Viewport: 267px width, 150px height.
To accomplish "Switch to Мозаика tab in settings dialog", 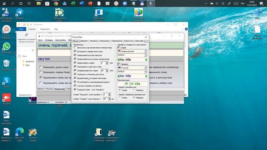I will click(94, 41).
